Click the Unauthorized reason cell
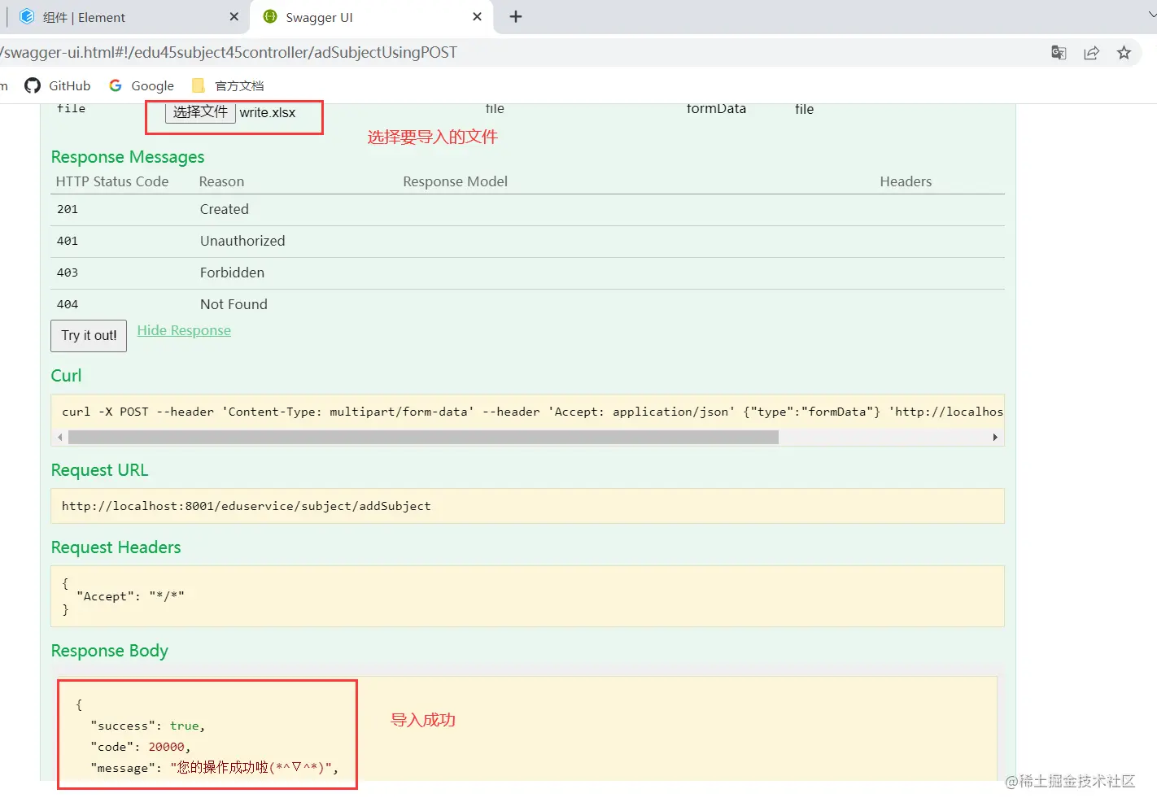The height and width of the screenshot is (811, 1157). [242, 242]
